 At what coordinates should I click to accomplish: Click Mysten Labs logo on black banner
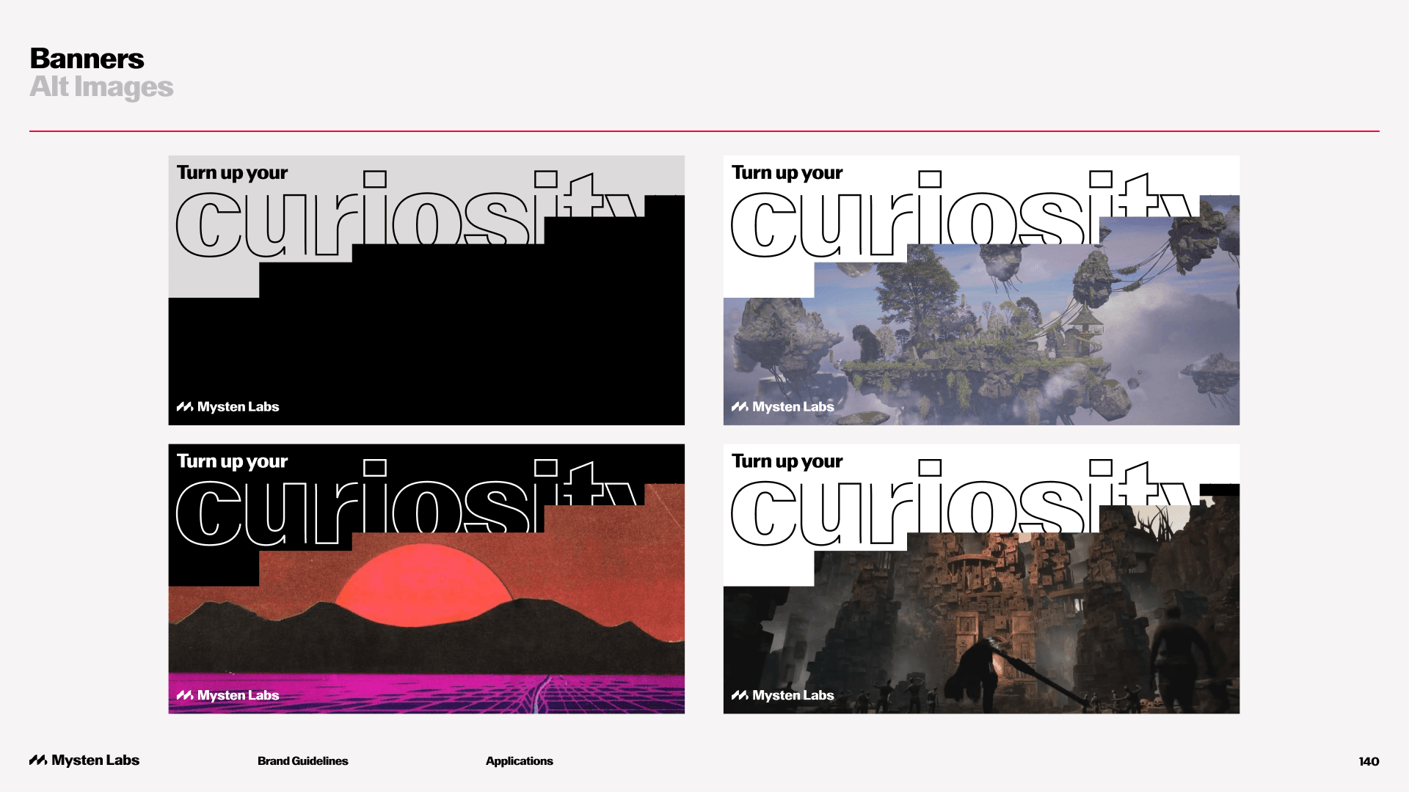(227, 407)
